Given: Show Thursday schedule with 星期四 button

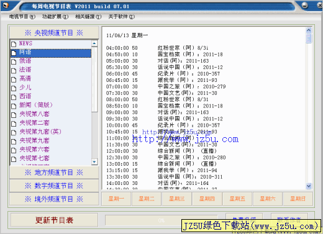Looking at the screenshot, I should [207, 199].
